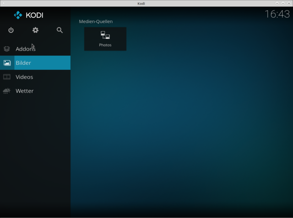Click the Medien-Quellen heading
This screenshot has height=218, width=293.
(x=96, y=21)
